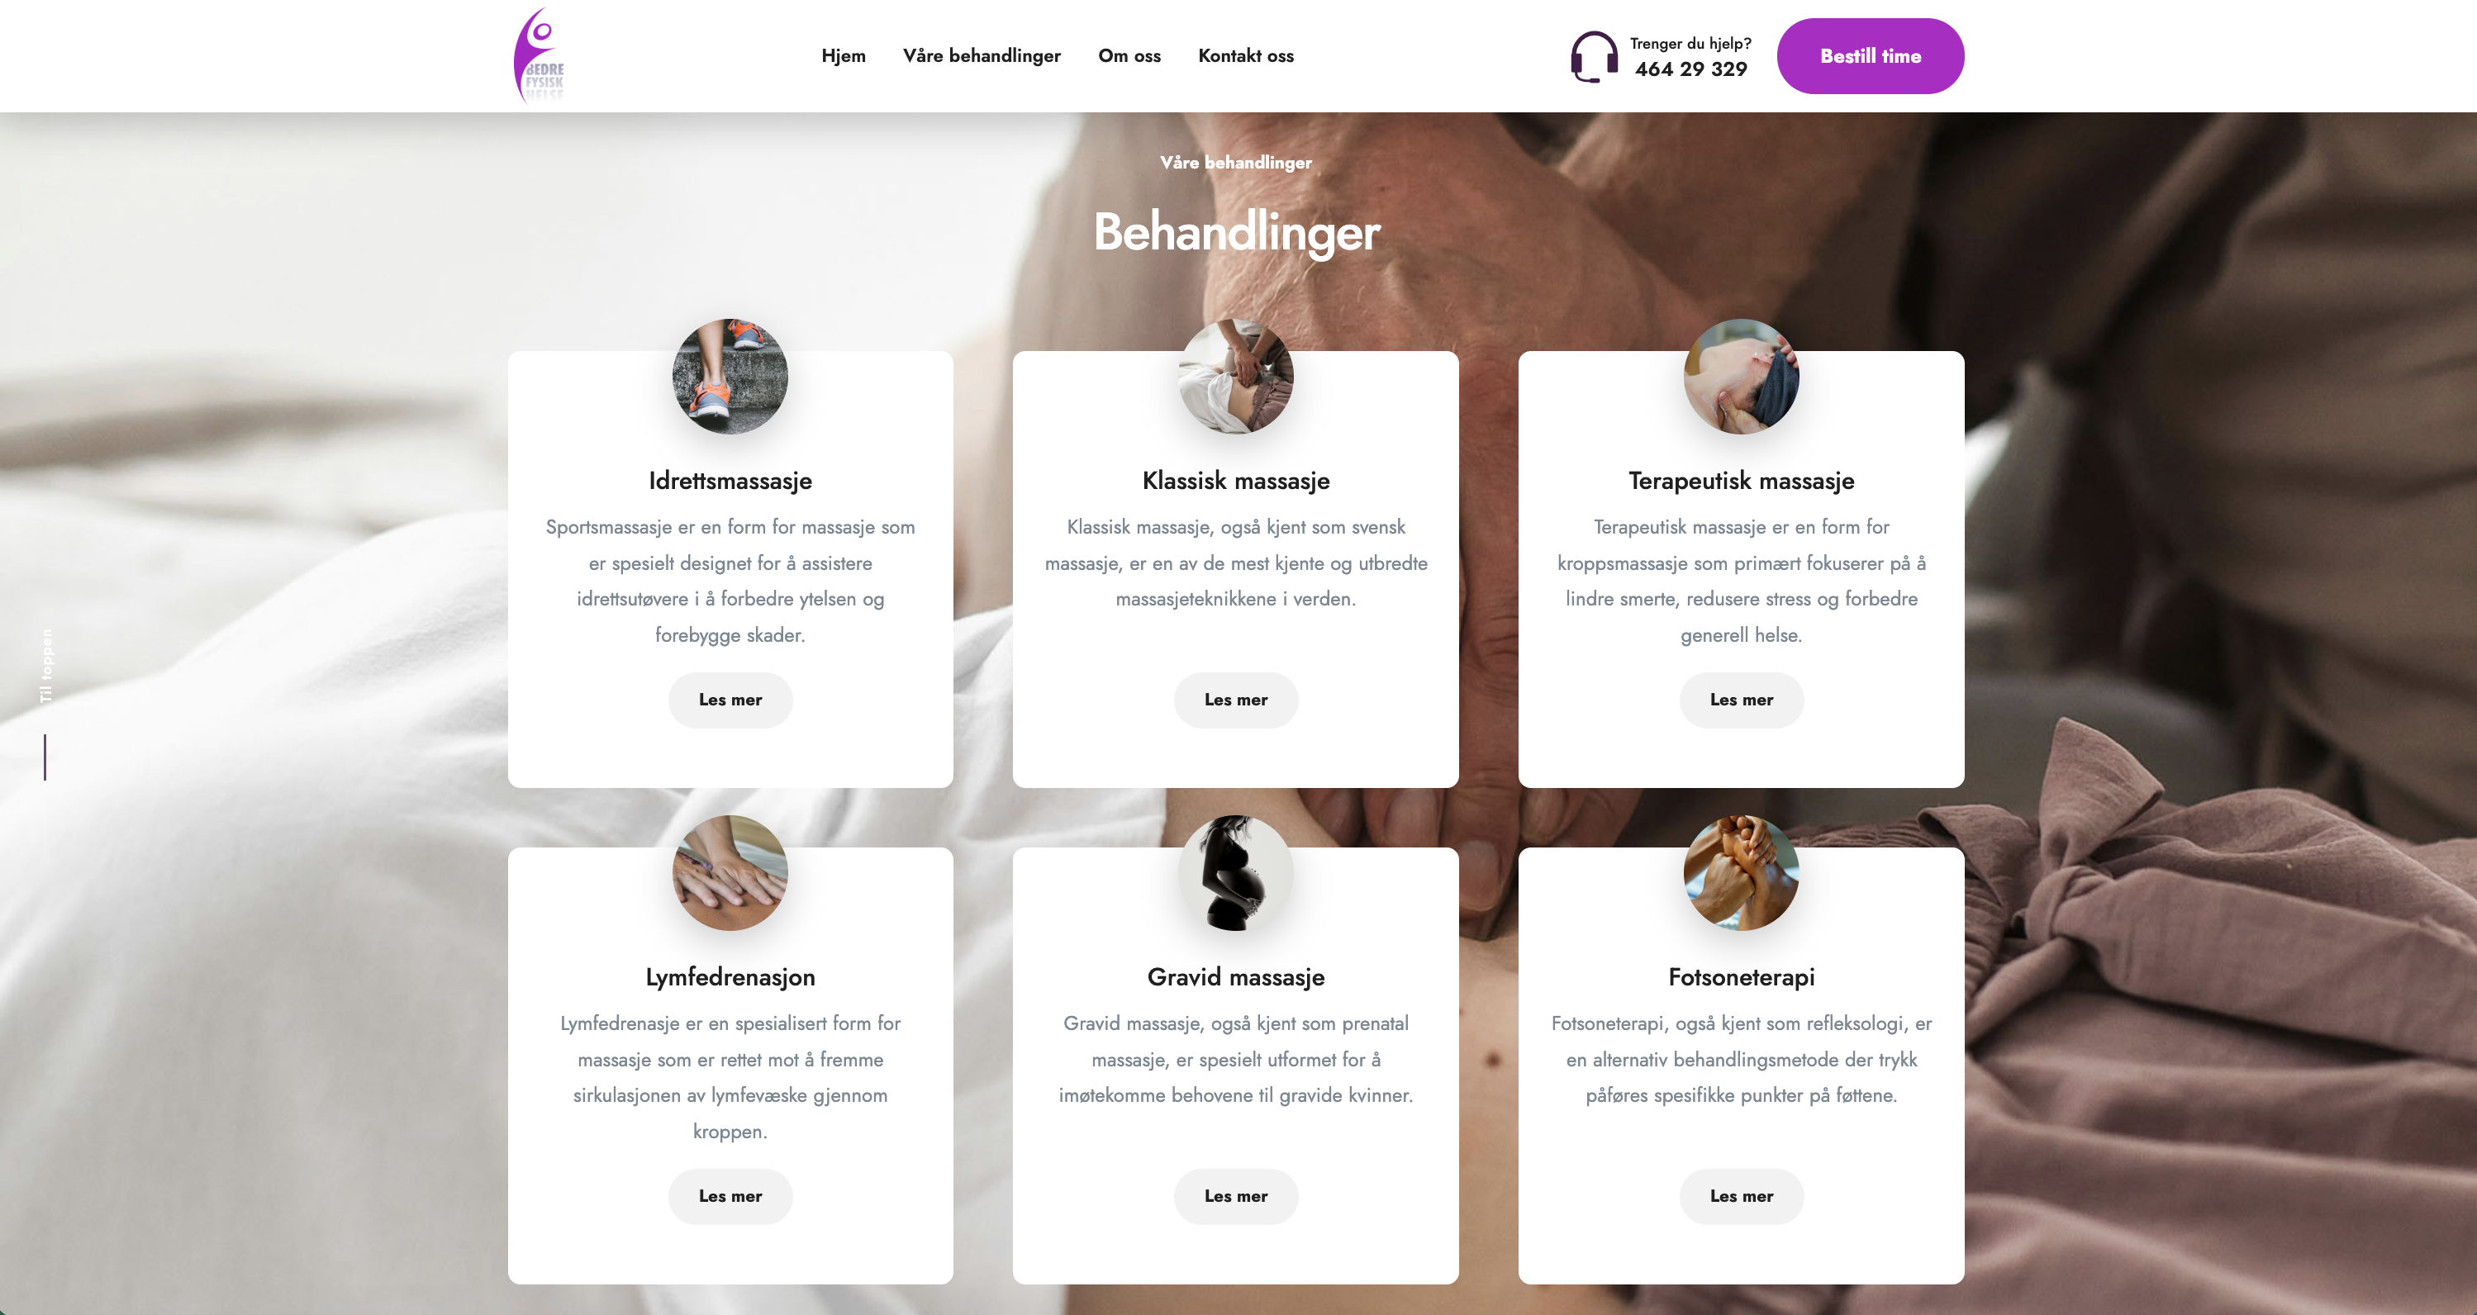Screen dimensions: 2477x1315
Task: Click the Til toppen side link
Action: click(x=45, y=666)
